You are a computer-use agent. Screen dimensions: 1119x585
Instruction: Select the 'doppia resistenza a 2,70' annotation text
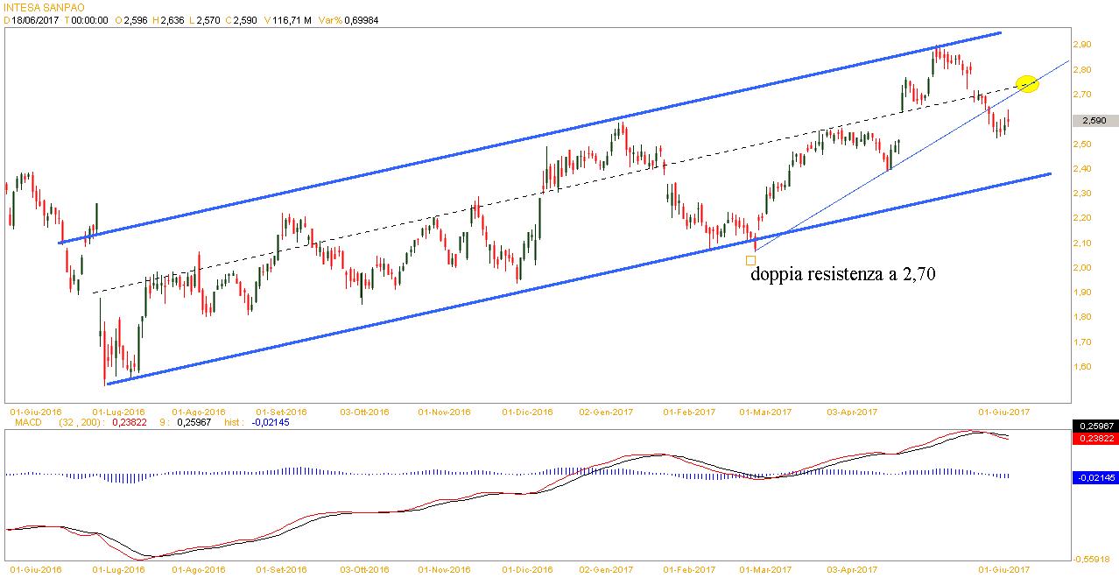point(843,275)
